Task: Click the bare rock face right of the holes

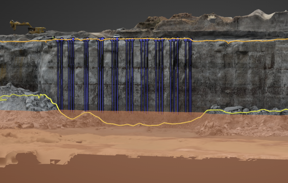Action: point(237,73)
